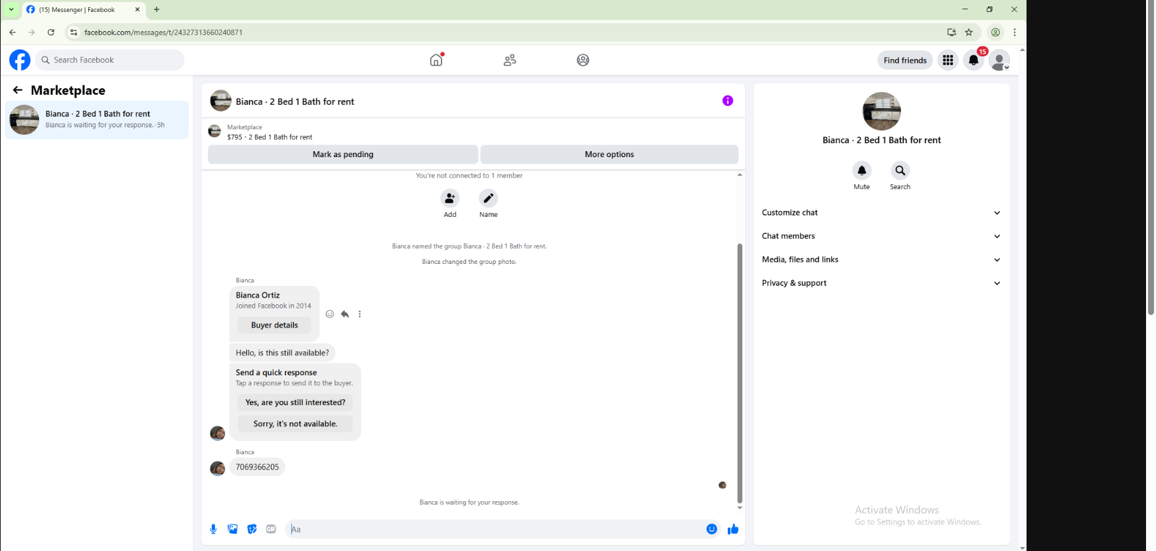Expand Media, files and links section
This screenshot has width=1156, height=551.
[x=881, y=259]
